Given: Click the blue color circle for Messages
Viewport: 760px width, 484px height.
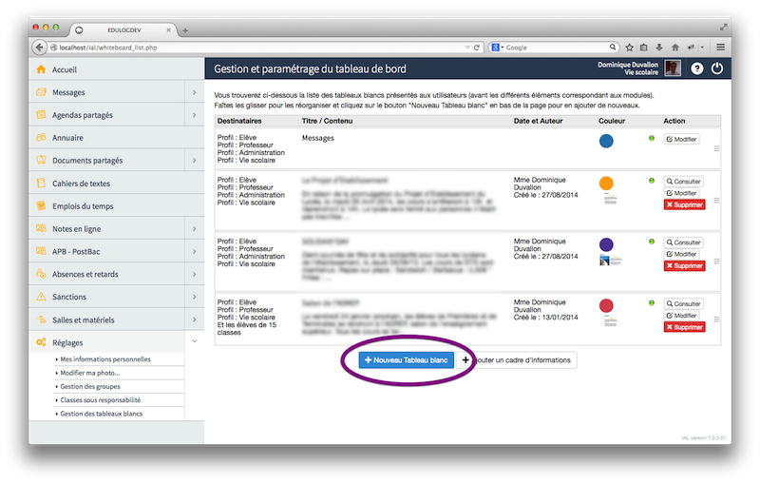Looking at the screenshot, I should click(x=606, y=141).
